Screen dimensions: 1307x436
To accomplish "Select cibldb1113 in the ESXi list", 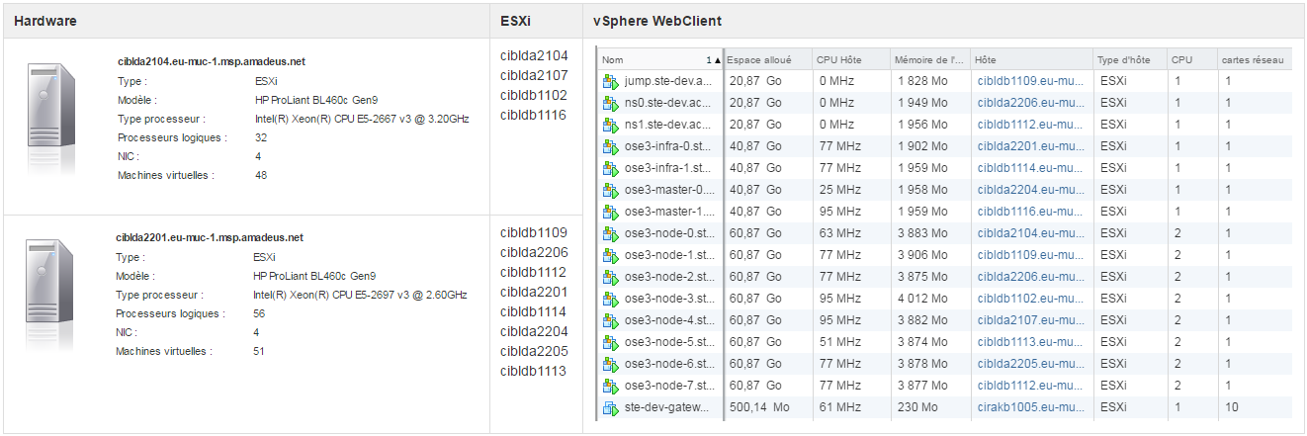I will (x=534, y=371).
